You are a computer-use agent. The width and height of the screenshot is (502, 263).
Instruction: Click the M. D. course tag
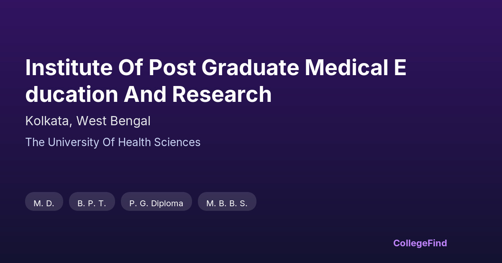point(44,203)
